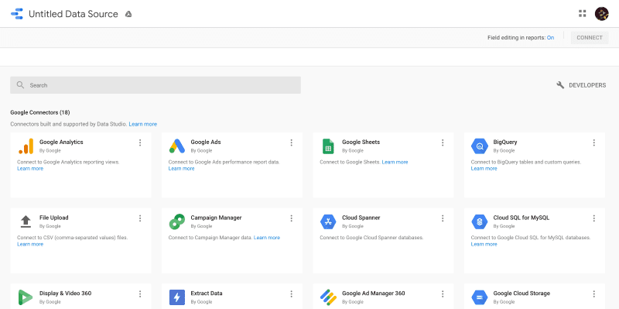Viewport: 619px width, 309px height.
Task: Select the Google Ad Manager 360 icon
Action: (328, 297)
